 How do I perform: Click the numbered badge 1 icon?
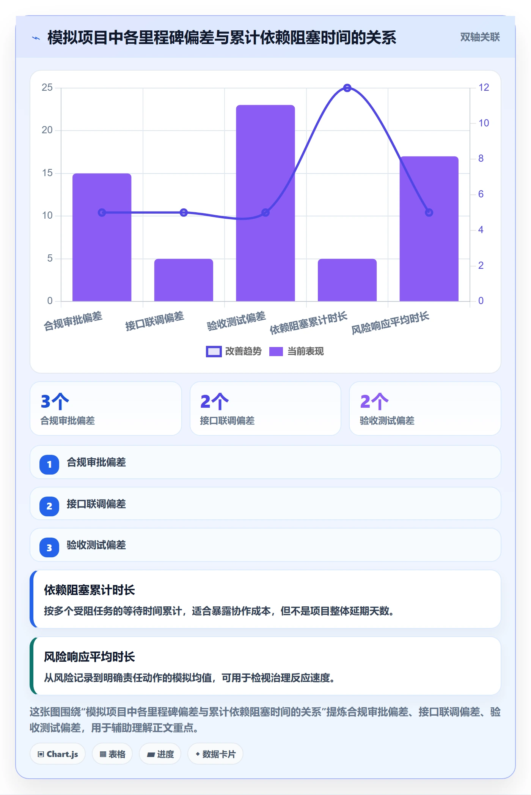(x=49, y=464)
